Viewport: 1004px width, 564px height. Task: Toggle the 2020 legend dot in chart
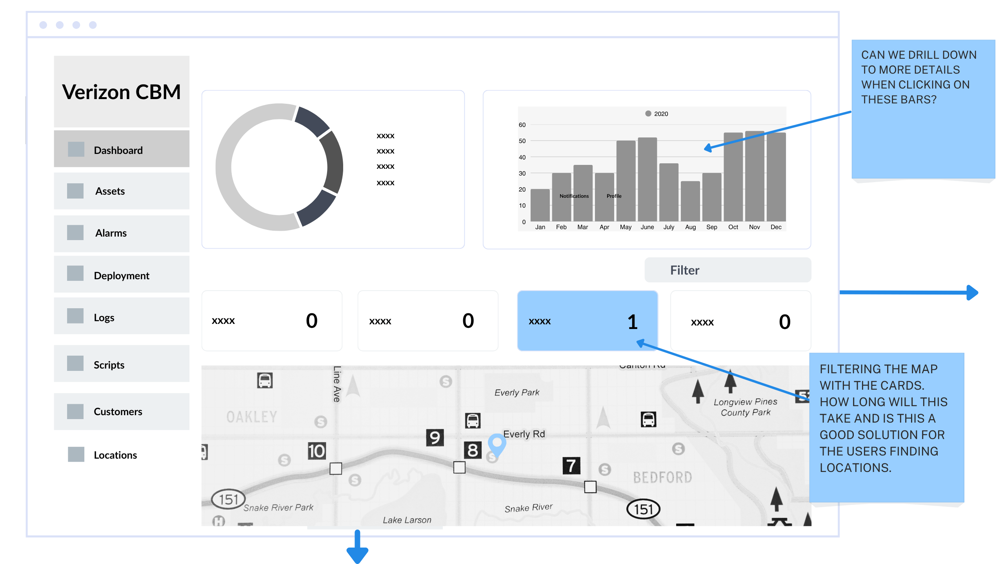coord(648,114)
